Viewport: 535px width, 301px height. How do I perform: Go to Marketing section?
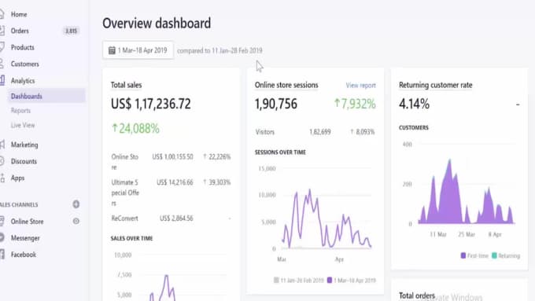tap(24, 145)
